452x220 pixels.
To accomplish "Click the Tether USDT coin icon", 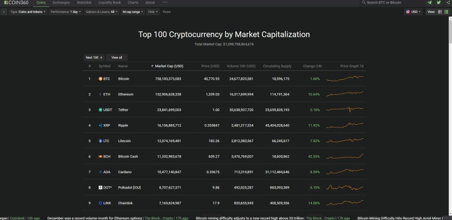I will point(101,109).
